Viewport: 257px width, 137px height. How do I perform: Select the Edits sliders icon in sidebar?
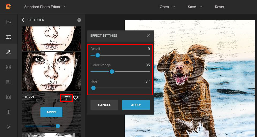9,37
